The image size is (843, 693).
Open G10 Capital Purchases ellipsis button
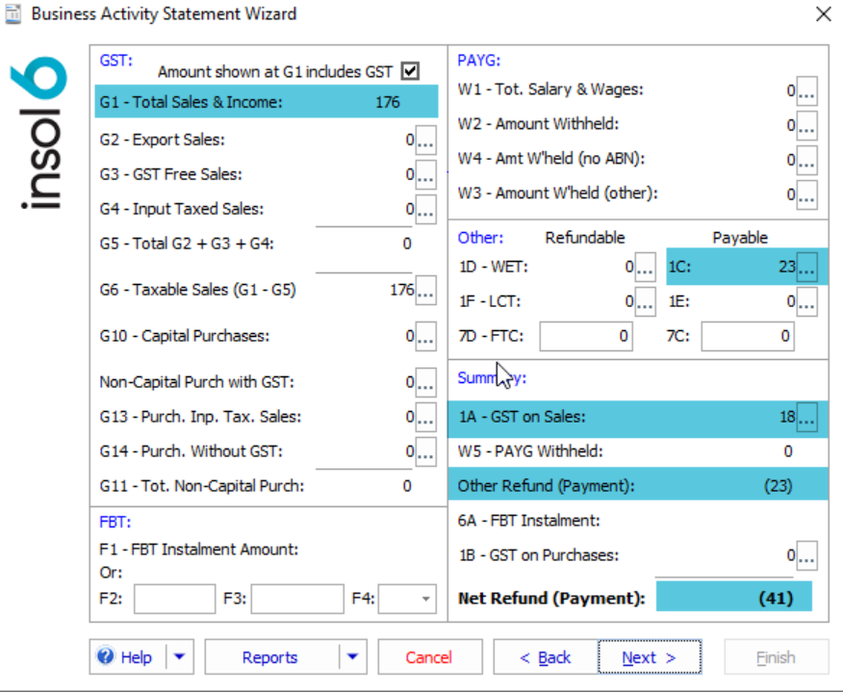425,337
